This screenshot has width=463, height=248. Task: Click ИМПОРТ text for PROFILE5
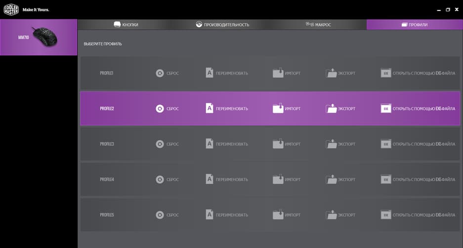point(293,215)
